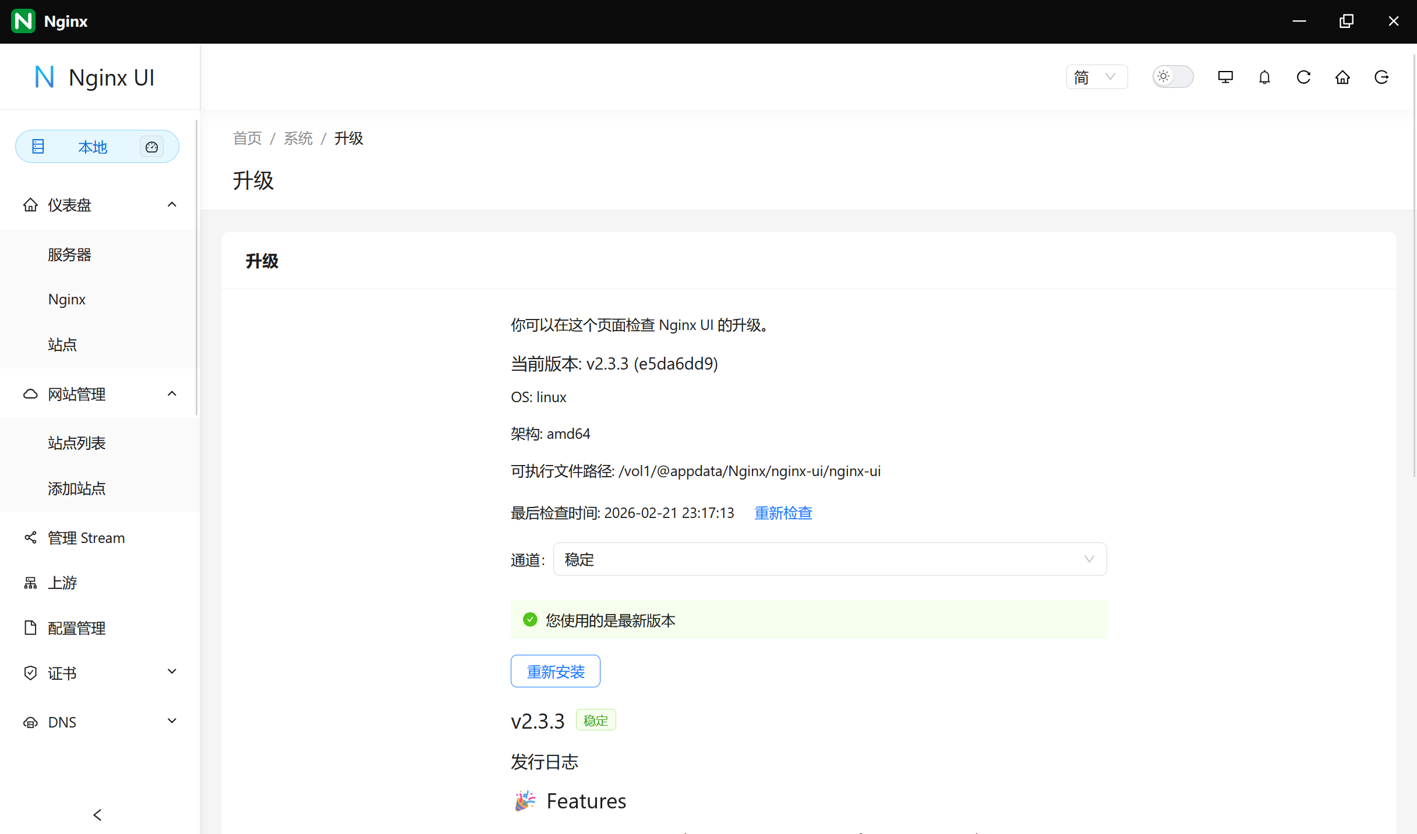Open the language dropdown labeled 简
Image resolution: width=1417 pixels, height=834 pixels.
pyautogui.click(x=1097, y=76)
